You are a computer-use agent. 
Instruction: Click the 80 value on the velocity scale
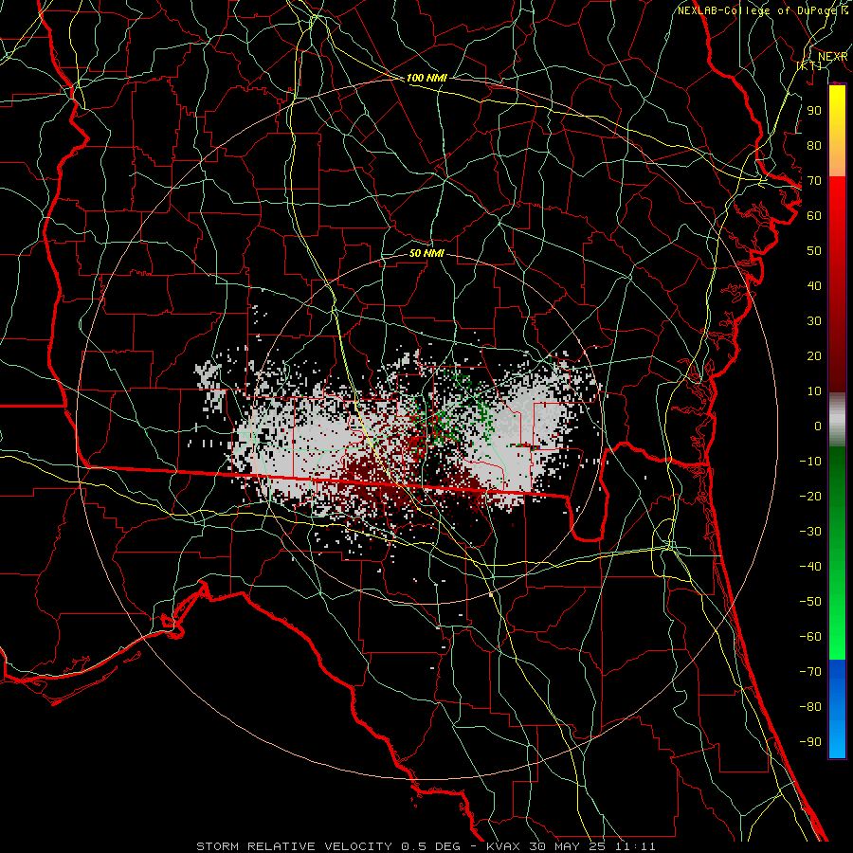click(814, 146)
